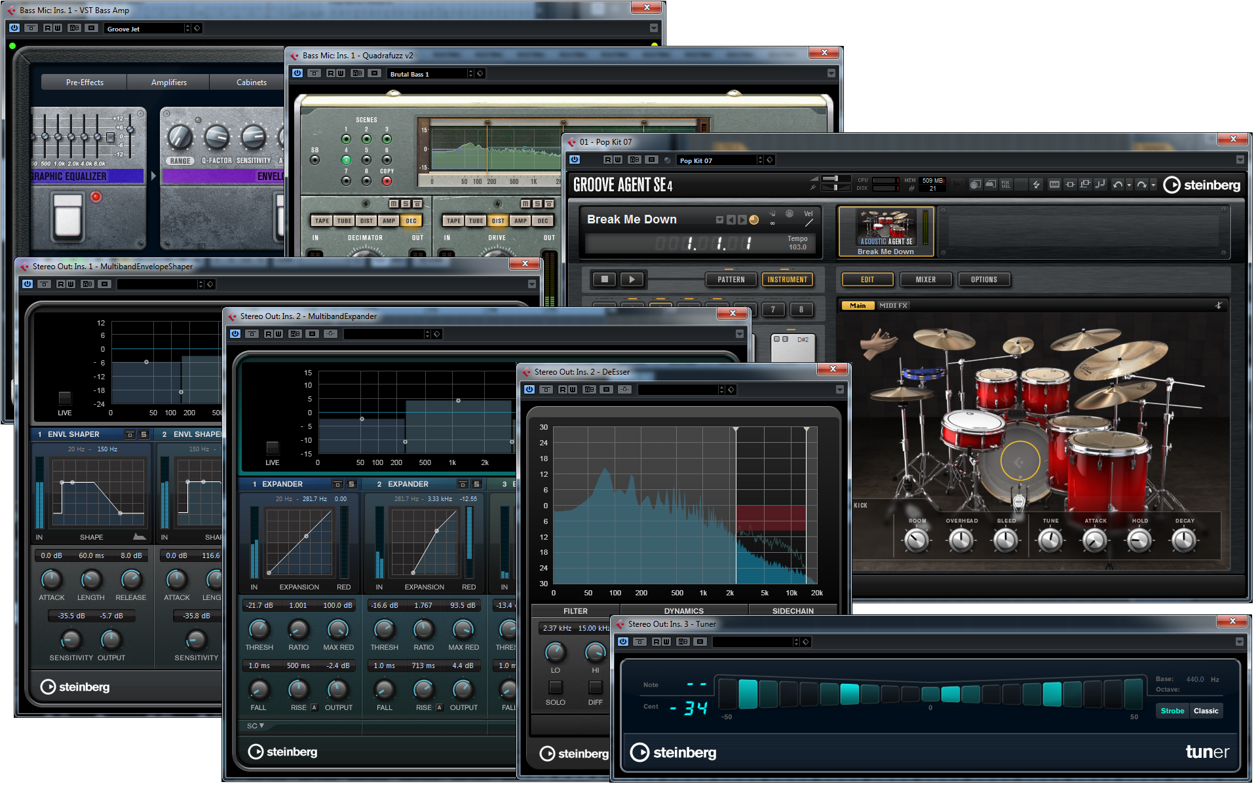
Task: Select previous kit arrow next to Break Me Down
Action: pyautogui.click(x=731, y=220)
